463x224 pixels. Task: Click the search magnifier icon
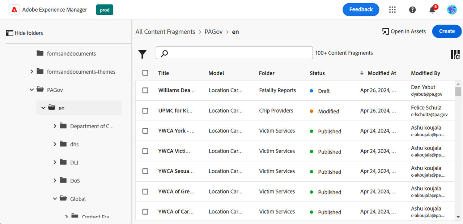164,53
